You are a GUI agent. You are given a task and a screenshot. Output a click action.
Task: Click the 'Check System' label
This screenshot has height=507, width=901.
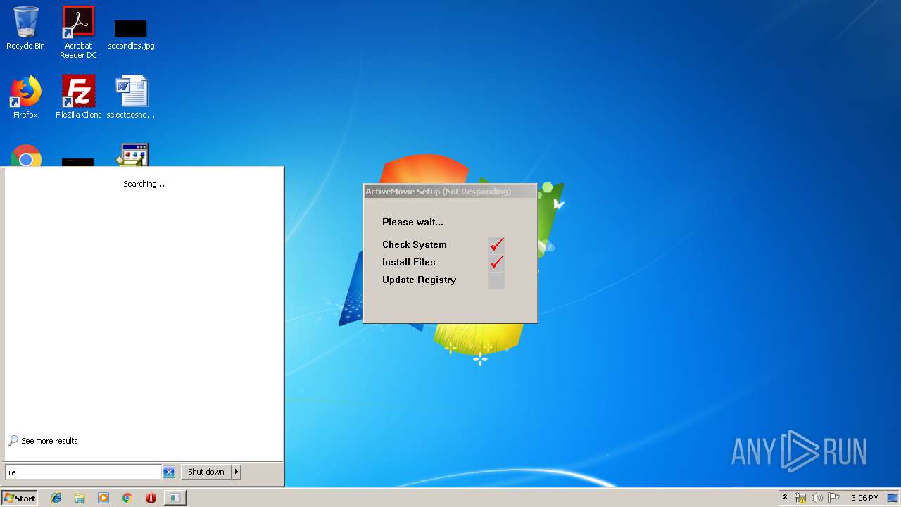coord(414,244)
